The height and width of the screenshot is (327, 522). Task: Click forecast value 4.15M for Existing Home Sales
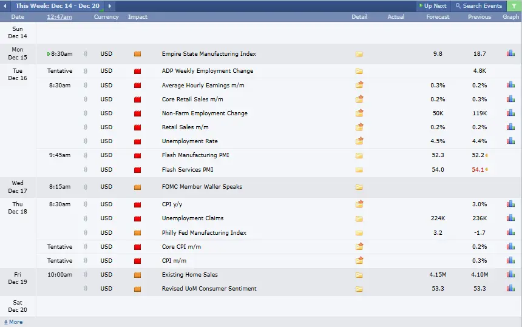[438, 274]
